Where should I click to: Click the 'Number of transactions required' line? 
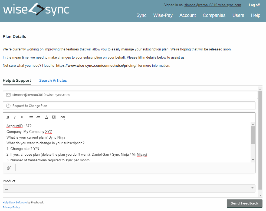(48, 160)
